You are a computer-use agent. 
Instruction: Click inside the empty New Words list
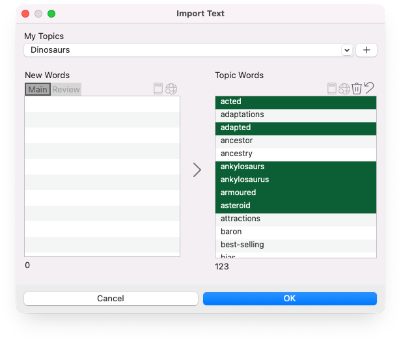(x=102, y=176)
